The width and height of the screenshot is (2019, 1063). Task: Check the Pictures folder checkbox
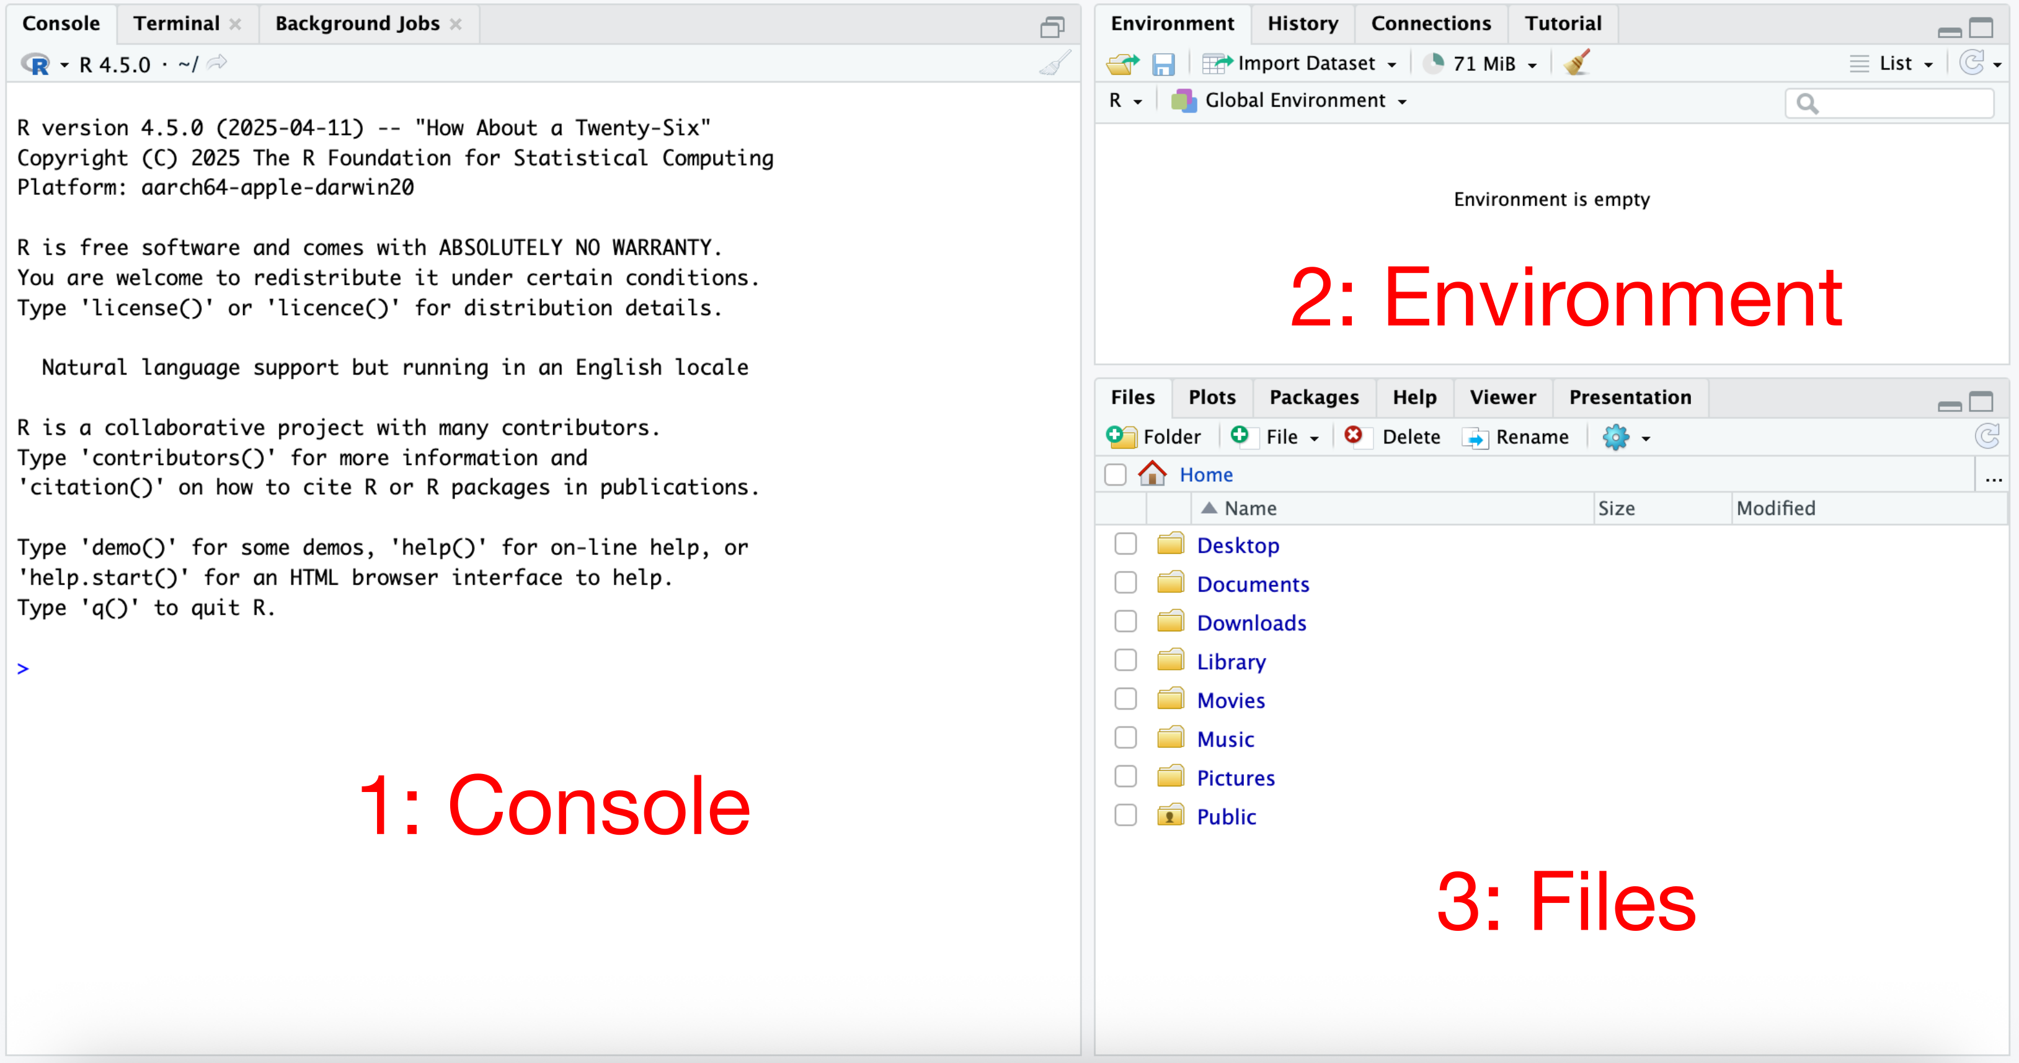1125,776
